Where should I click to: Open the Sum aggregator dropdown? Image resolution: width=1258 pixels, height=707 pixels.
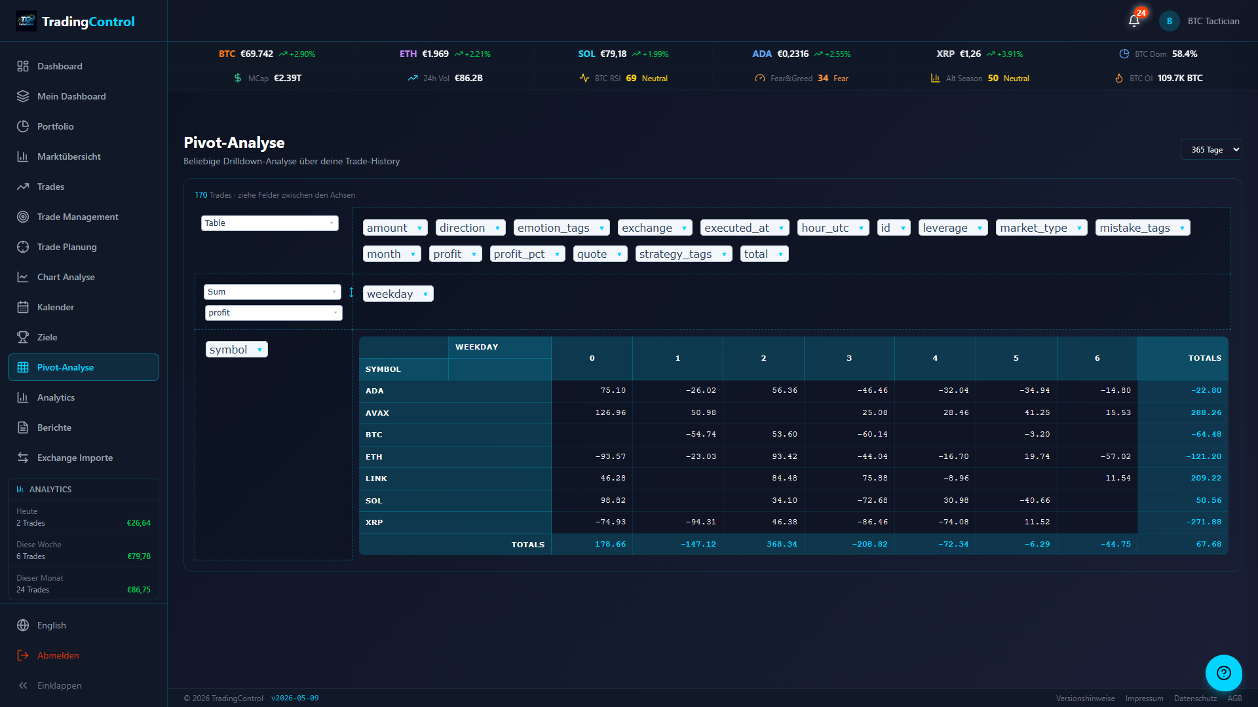click(x=273, y=292)
